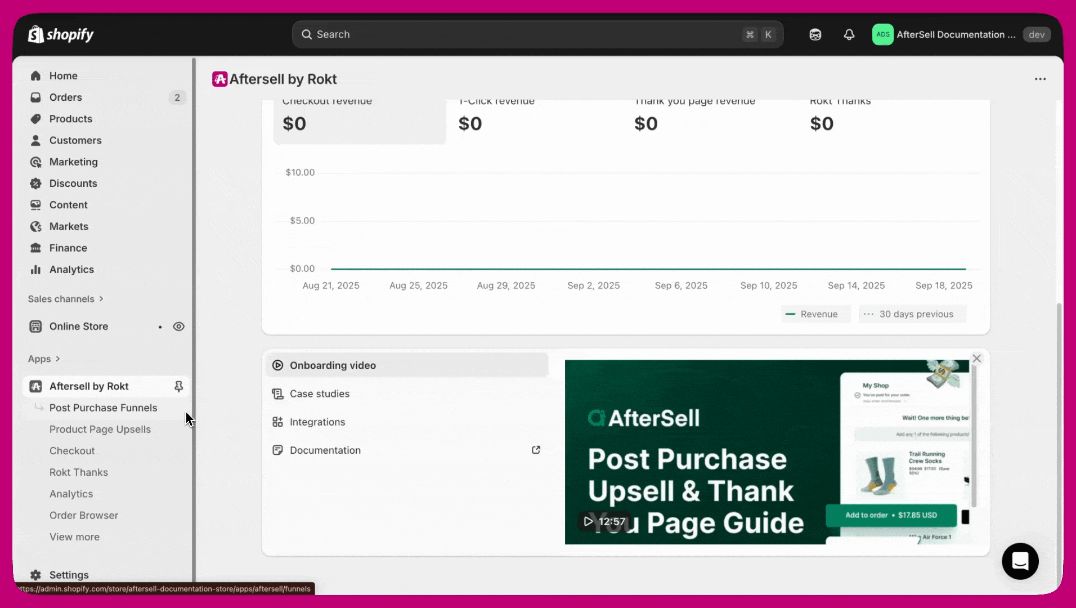Viewport: 1076px width, 608px height.
Task: Click the ADS store avatar
Action: tap(882, 34)
